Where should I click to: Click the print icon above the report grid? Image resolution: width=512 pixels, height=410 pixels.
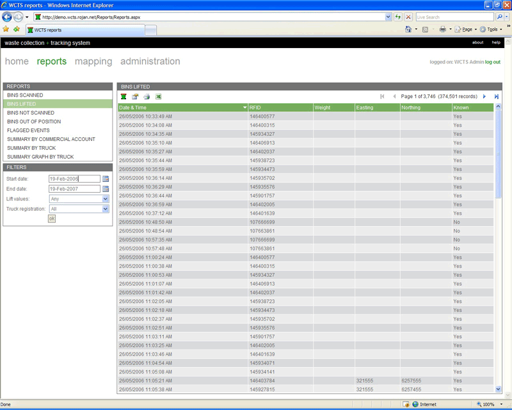(147, 97)
